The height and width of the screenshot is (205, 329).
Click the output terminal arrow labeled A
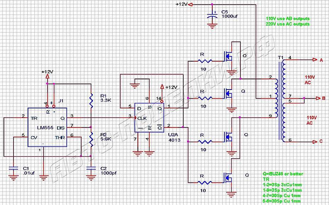[315, 60]
